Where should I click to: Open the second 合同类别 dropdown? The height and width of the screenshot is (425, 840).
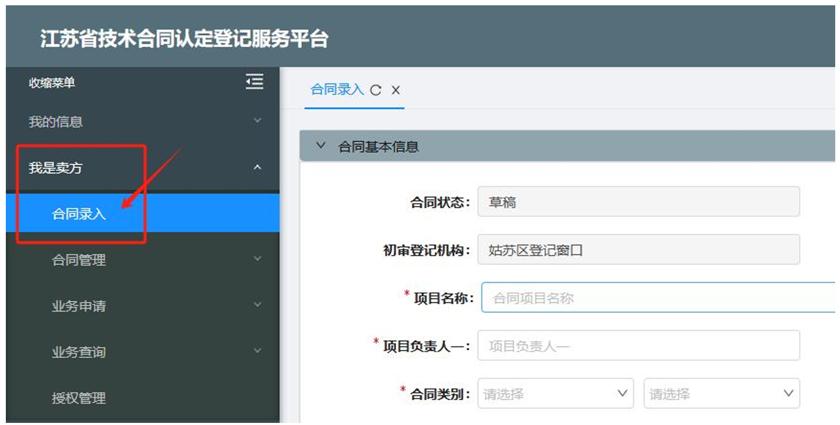721,393
